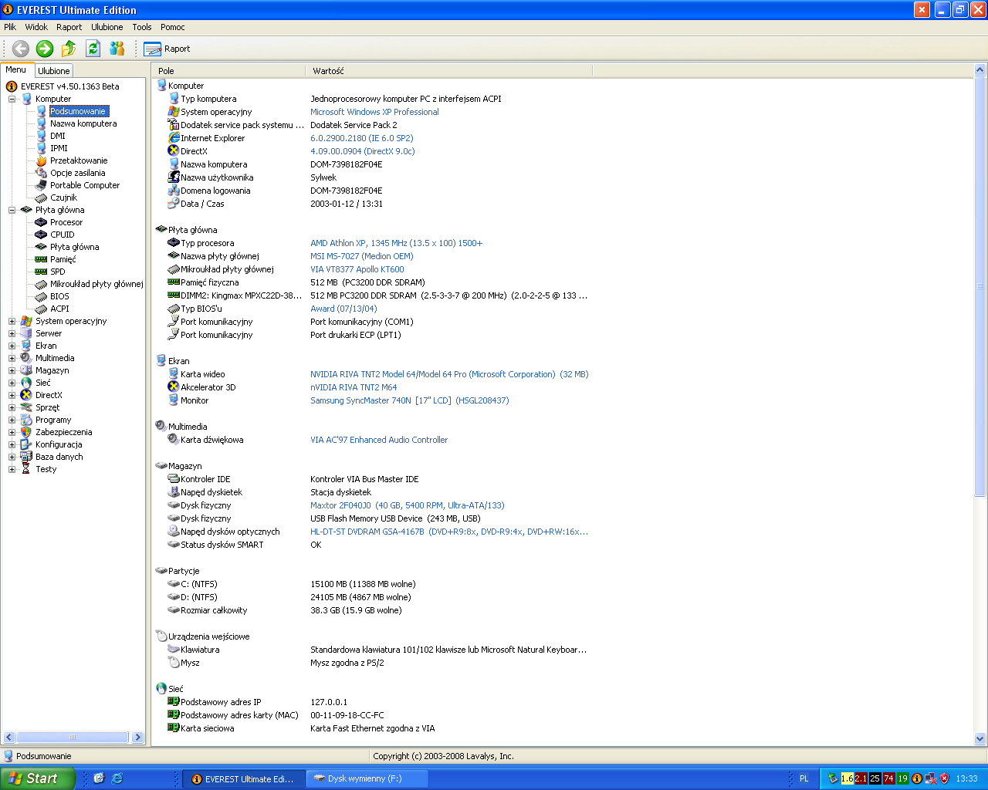Screen dimensions: 988x790
Task: Switch to the Menu tab
Action: tap(16, 69)
